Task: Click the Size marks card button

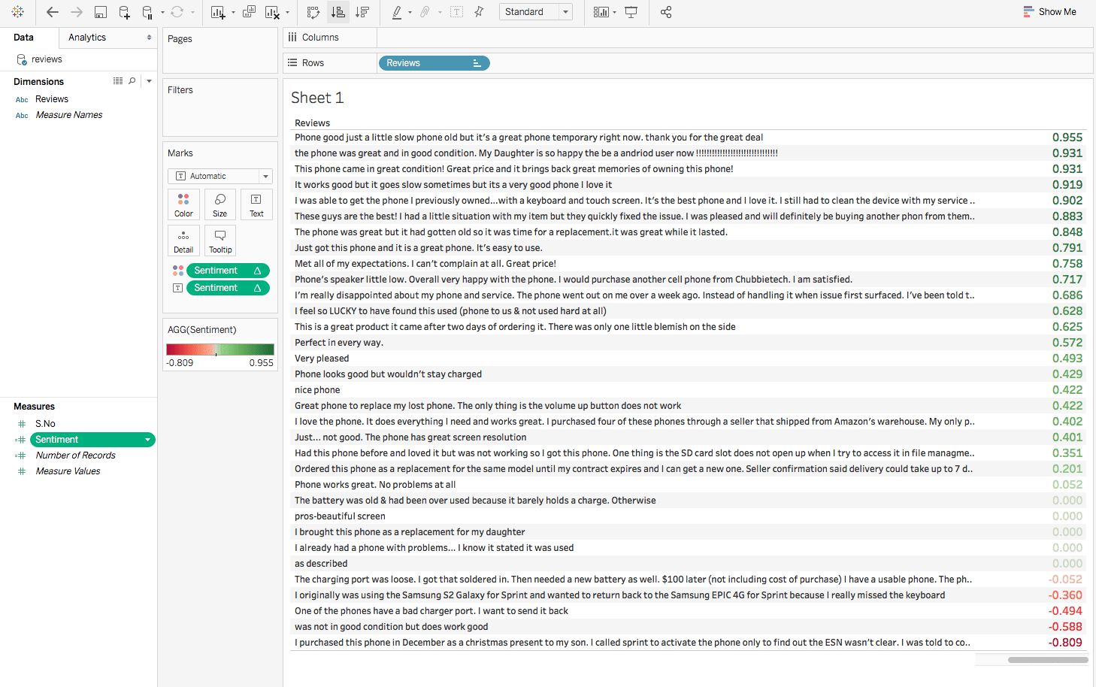Action: 220,204
